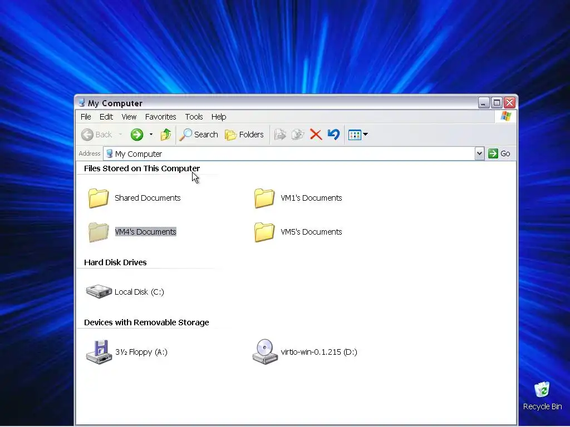
Task: Select the VM1's Documents folder icon
Action: tap(264, 198)
